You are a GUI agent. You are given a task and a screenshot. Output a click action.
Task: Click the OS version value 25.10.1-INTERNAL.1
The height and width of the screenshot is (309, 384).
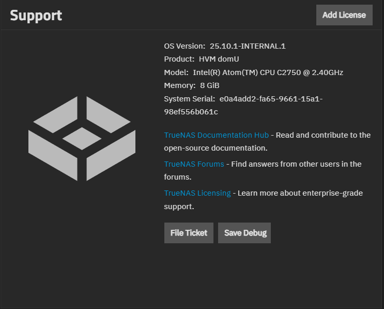pyautogui.click(x=248, y=46)
